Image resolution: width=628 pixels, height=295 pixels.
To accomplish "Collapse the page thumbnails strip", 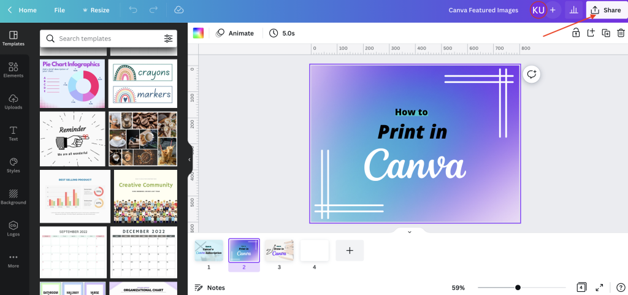I will pos(409,232).
